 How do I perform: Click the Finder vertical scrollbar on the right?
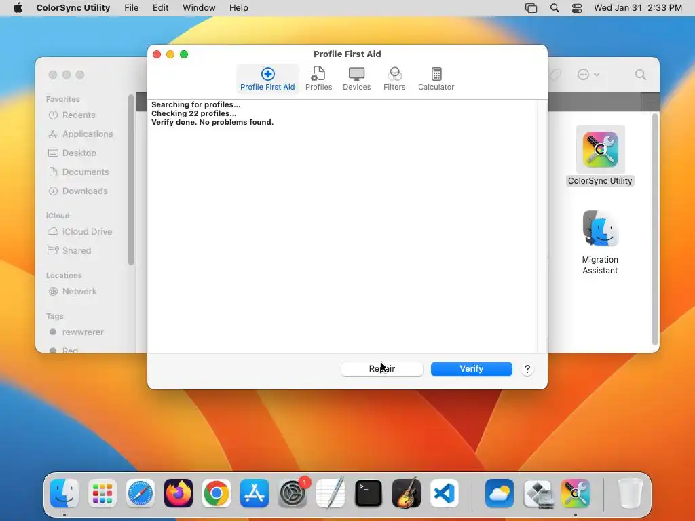tap(655, 229)
